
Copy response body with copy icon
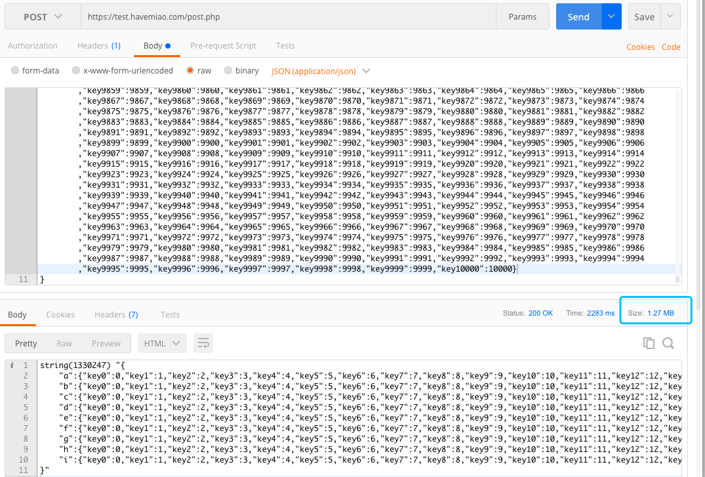[x=649, y=343]
